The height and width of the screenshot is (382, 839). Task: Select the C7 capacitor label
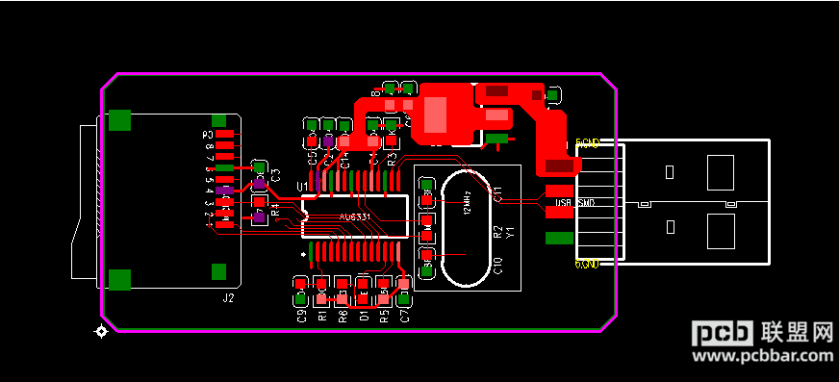click(405, 316)
